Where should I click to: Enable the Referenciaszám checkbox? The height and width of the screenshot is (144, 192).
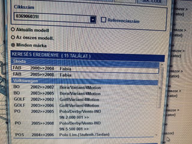(103, 20)
